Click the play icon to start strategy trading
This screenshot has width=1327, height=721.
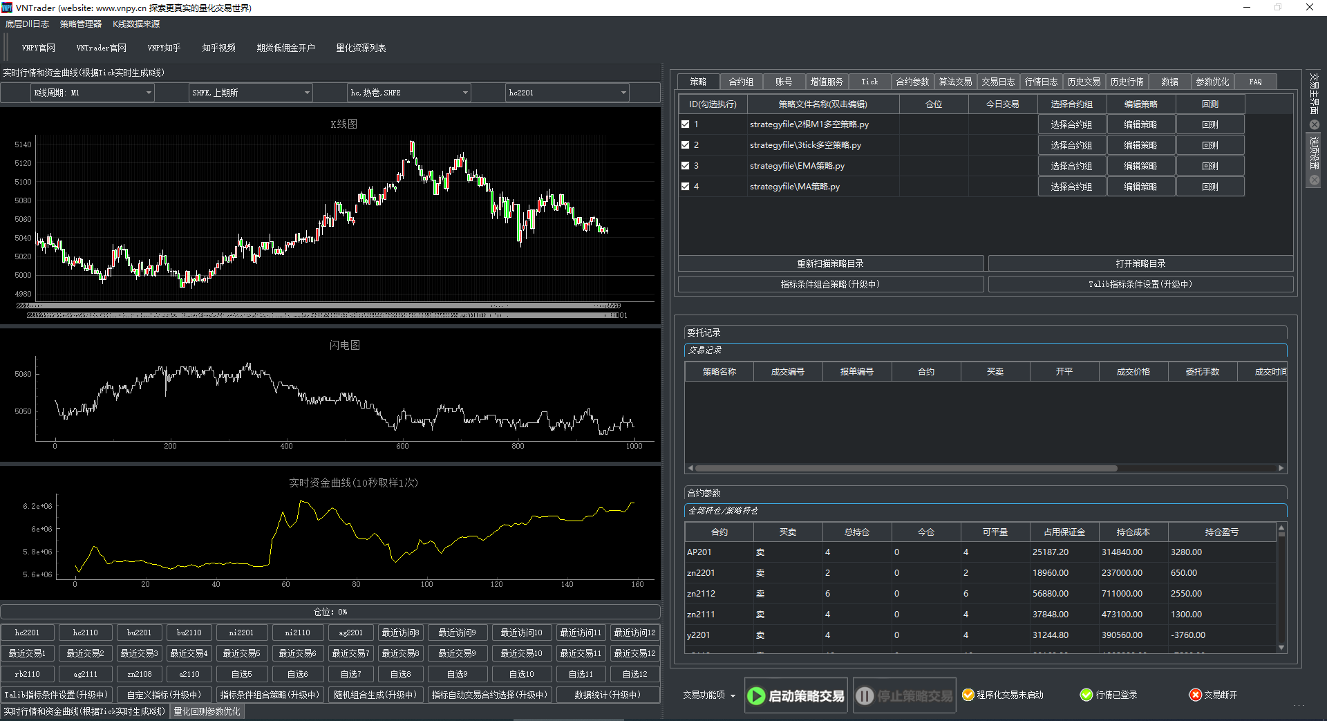(x=757, y=695)
